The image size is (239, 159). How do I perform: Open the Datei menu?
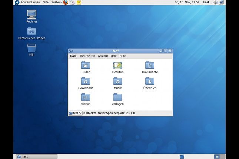[x=73, y=56]
